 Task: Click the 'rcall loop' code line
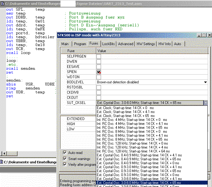tap(18, 53)
